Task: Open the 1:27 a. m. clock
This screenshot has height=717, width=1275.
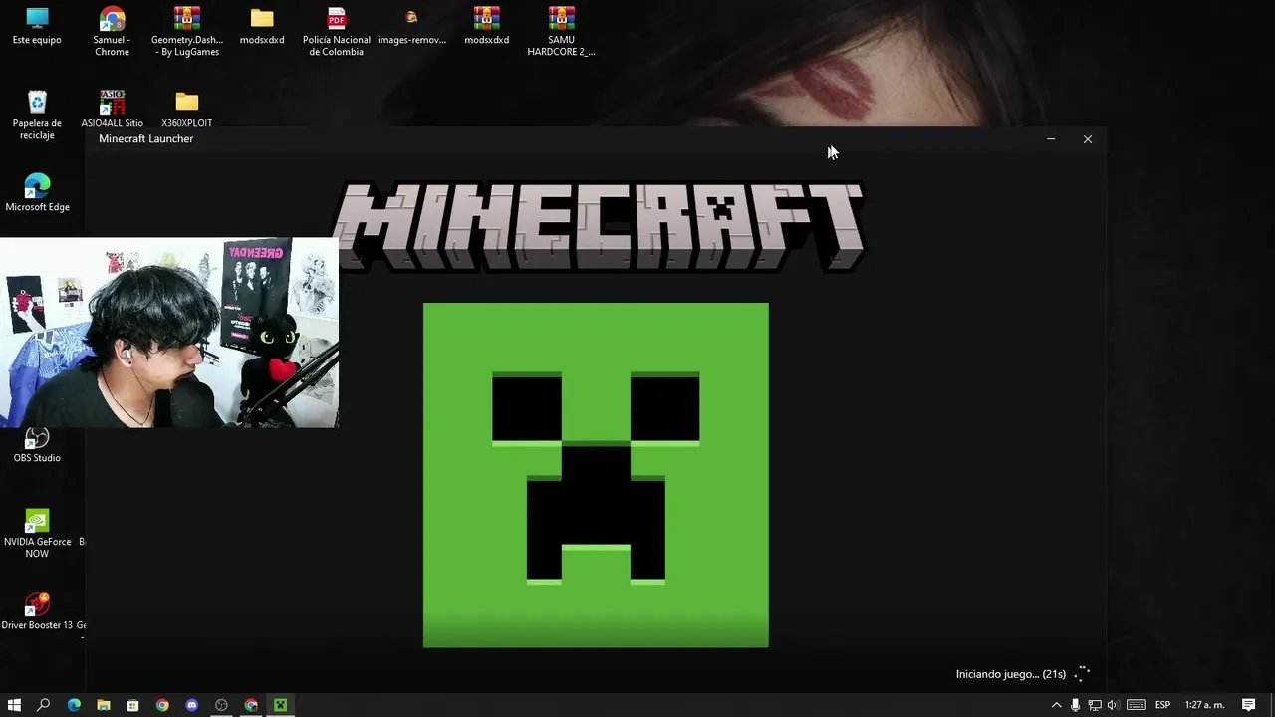Action: click(1204, 705)
